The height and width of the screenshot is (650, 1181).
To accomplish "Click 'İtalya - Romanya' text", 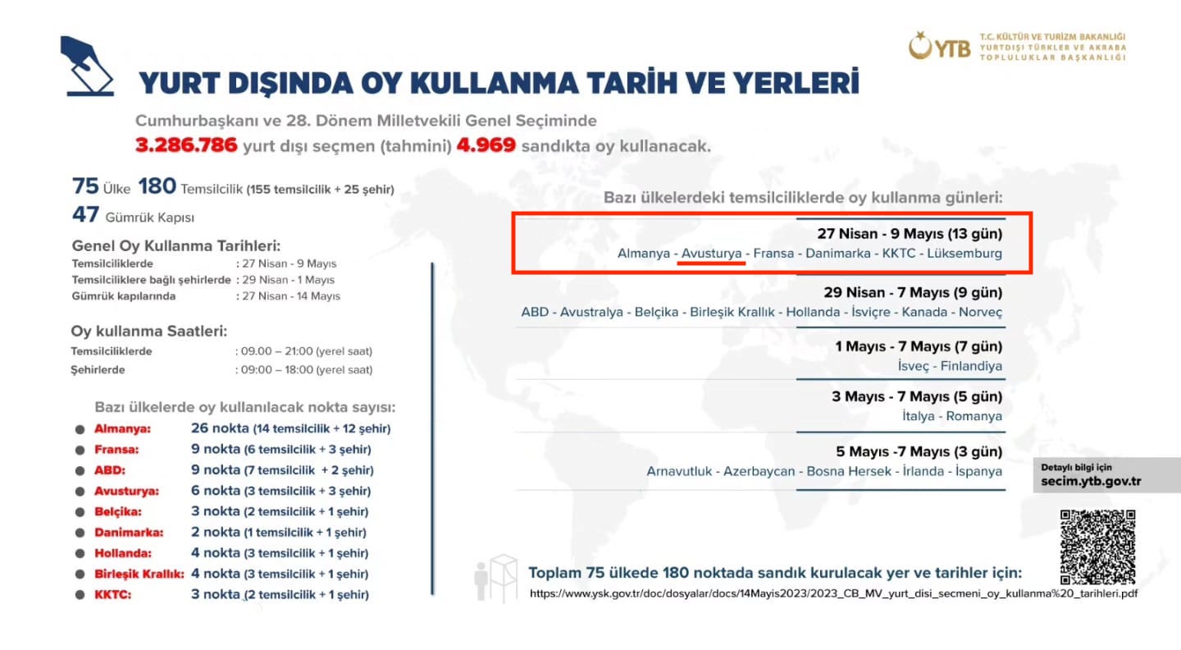I will click(951, 416).
